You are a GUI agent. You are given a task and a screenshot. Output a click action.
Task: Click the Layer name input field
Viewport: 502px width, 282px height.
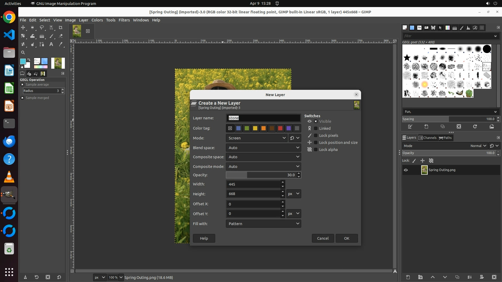point(263,118)
